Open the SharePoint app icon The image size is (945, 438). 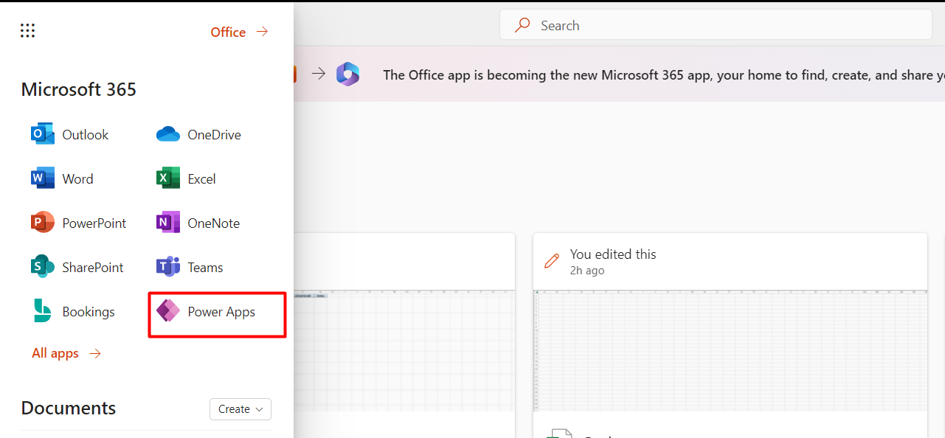point(43,267)
